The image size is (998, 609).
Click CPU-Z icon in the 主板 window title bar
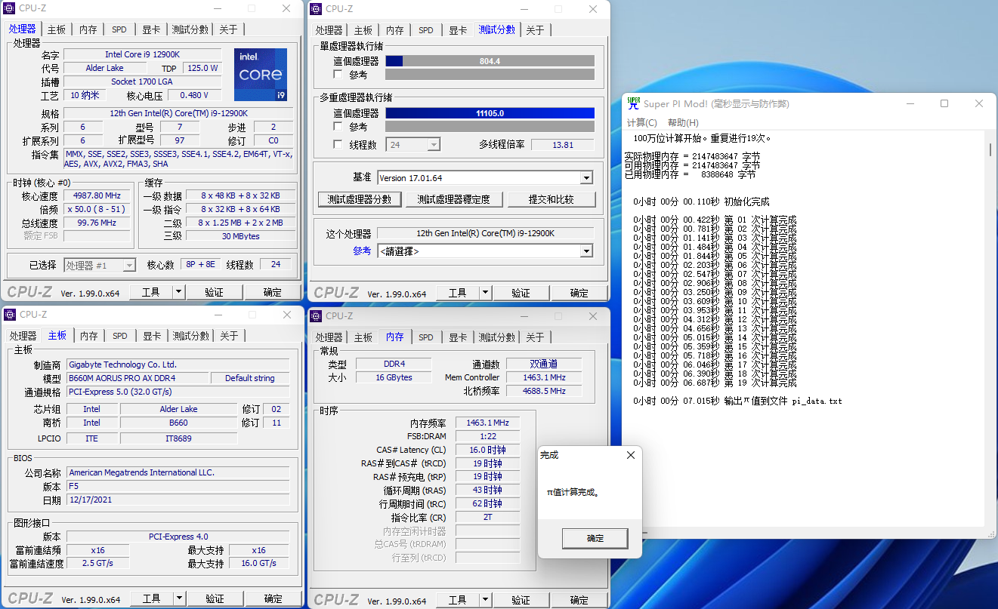click(10, 315)
